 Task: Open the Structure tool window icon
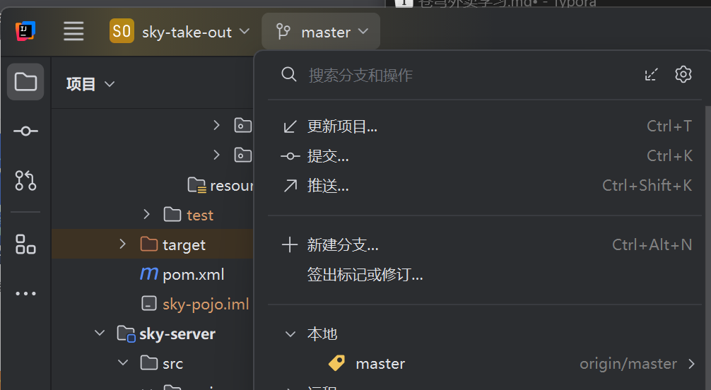pos(25,244)
